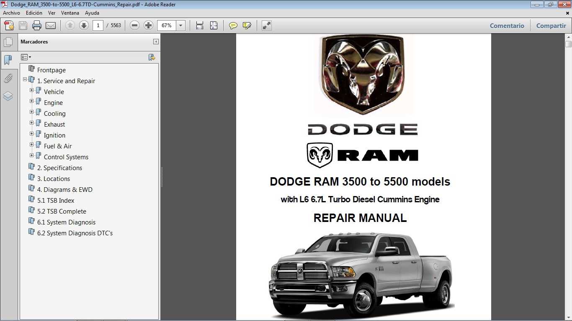The image size is (572, 321).
Task: Select the 6.2 System Diagnosis DTC's bookmark
Action: coord(75,233)
